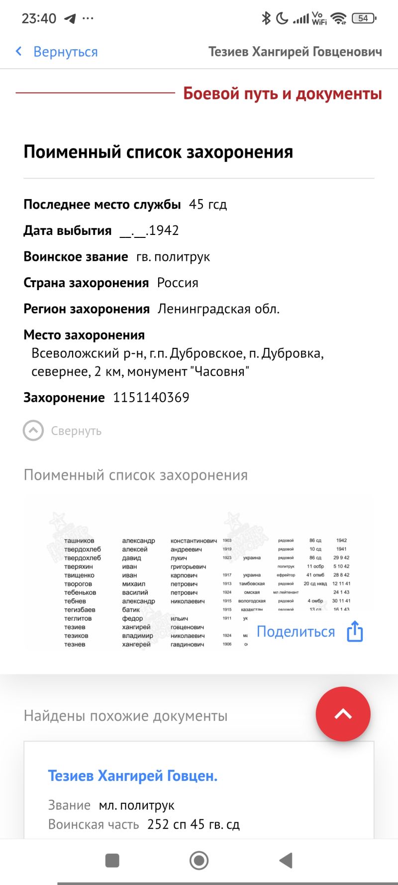The image size is (398, 885).
Task: Select the Поделиться share link
Action: pyautogui.click(x=296, y=632)
